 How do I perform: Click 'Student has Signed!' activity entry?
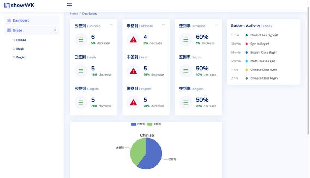(264, 35)
